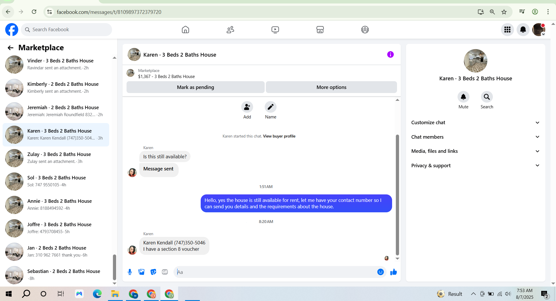The image size is (556, 301).
Task: Go back using the Marketplace back arrow
Action: 10,48
